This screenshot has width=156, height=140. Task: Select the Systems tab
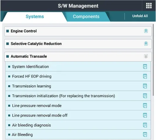click(x=35, y=17)
